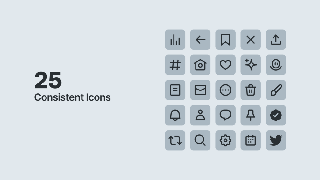Image resolution: width=320 pixels, height=180 pixels.
Task: Select the notification bell icon
Action: pyautogui.click(x=175, y=115)
